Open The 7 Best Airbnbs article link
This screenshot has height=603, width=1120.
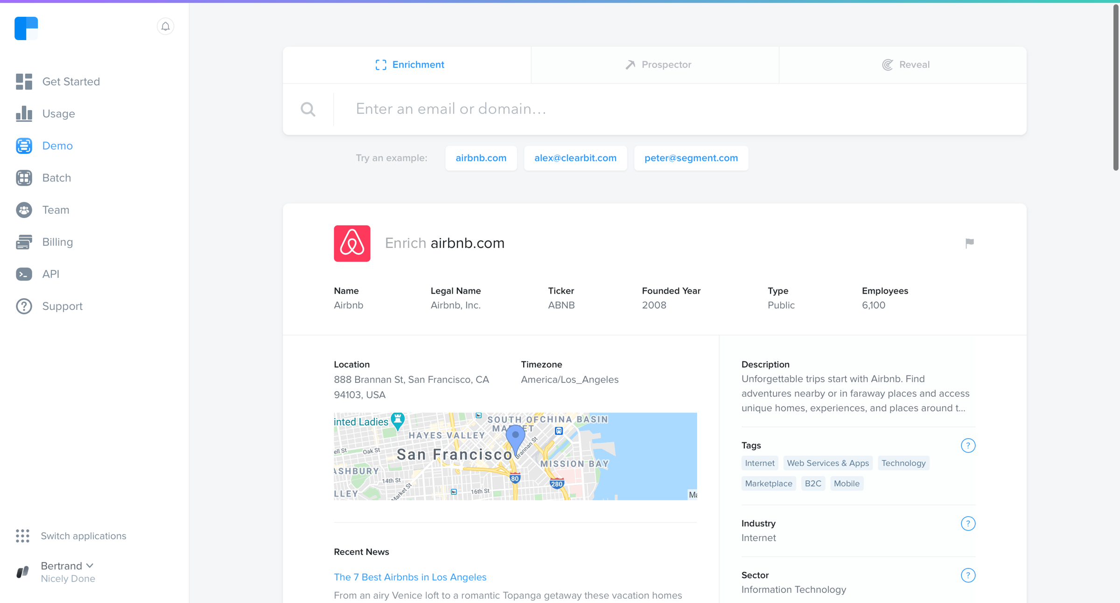(410, 577)
